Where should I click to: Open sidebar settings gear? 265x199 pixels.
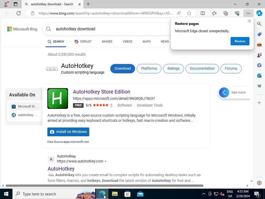click(x=259, y=183)
